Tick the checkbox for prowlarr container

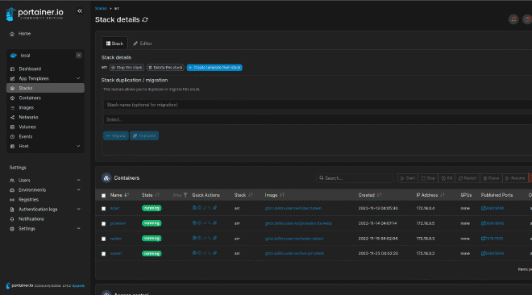(103, 224)
